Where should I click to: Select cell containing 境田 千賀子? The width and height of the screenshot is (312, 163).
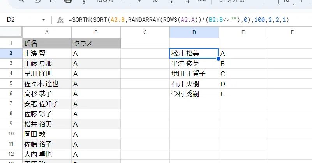click(194, 73)
